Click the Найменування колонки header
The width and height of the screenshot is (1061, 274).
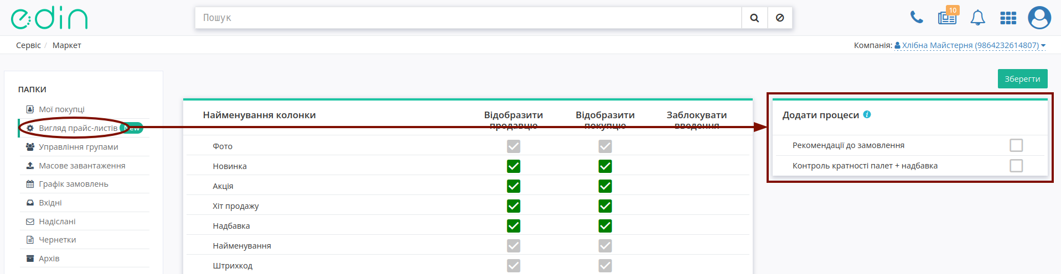259,115
